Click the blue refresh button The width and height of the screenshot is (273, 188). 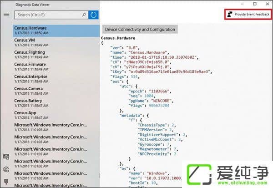[x=93, y=15]
